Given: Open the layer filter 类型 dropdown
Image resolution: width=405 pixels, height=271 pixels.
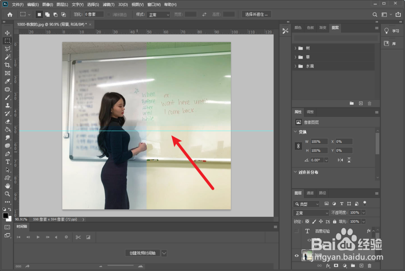Looking at the screenshot, I should tap(306, 204).
